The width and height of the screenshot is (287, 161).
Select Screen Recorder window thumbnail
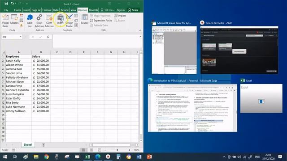coord(239,50)
